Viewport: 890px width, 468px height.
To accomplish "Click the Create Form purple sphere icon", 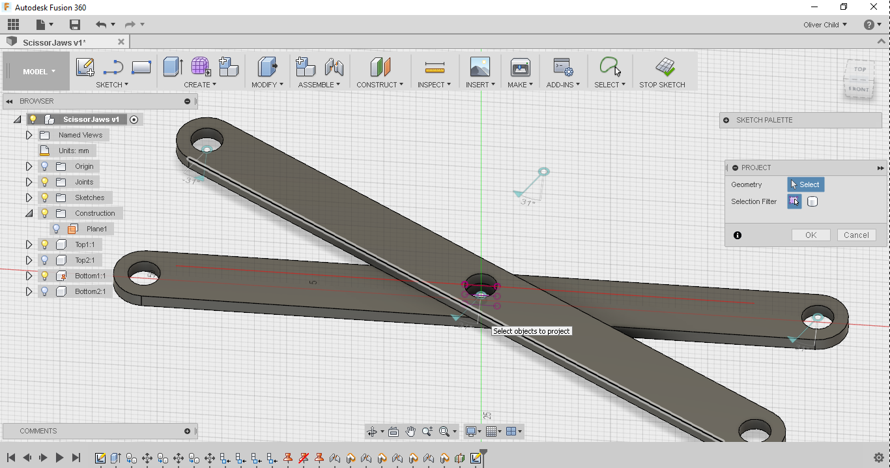I will pyautogui.click(x=201, y=66).
